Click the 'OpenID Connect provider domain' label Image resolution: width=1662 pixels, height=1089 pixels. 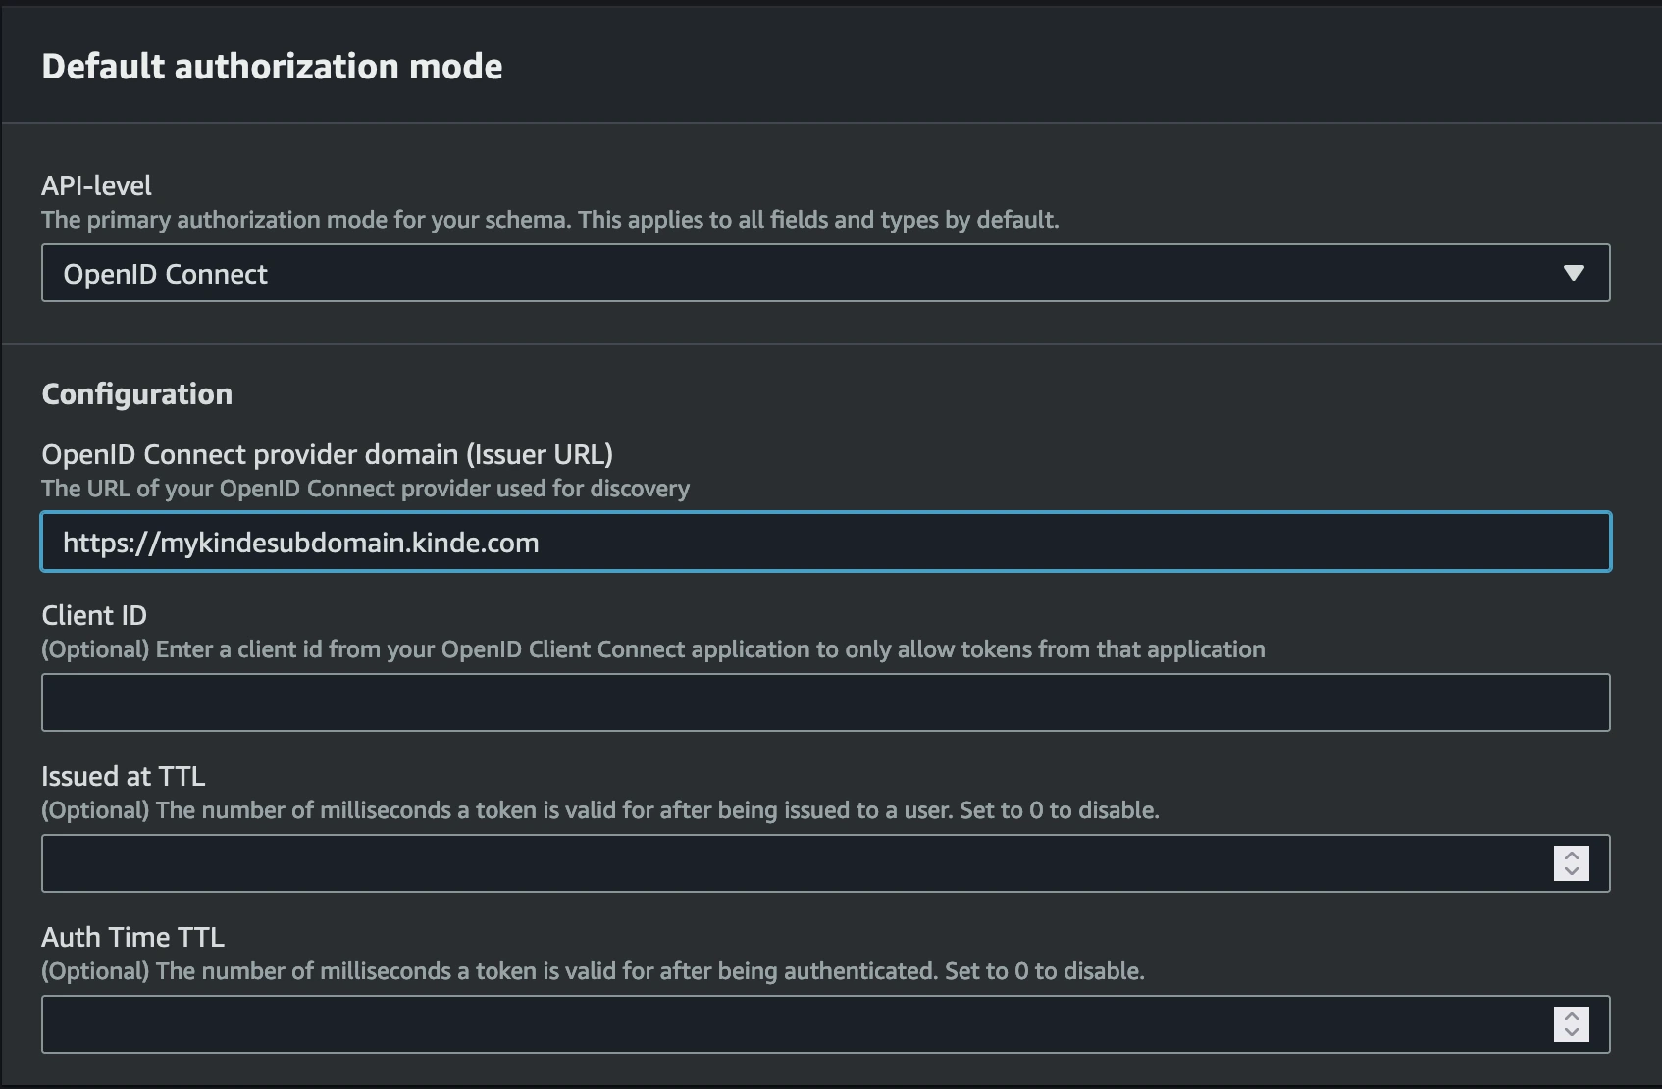[x=327, y=454]
